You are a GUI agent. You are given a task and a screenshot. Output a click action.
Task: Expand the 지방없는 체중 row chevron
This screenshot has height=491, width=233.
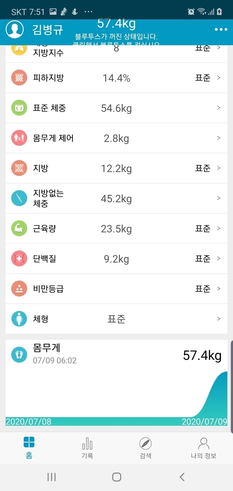219,198
